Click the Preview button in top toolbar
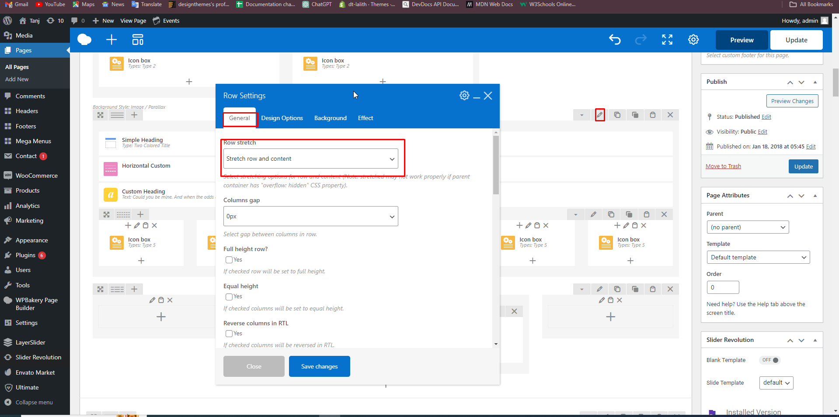The height and width of the screenshot is (417, 839). click(x=742, y=40)
